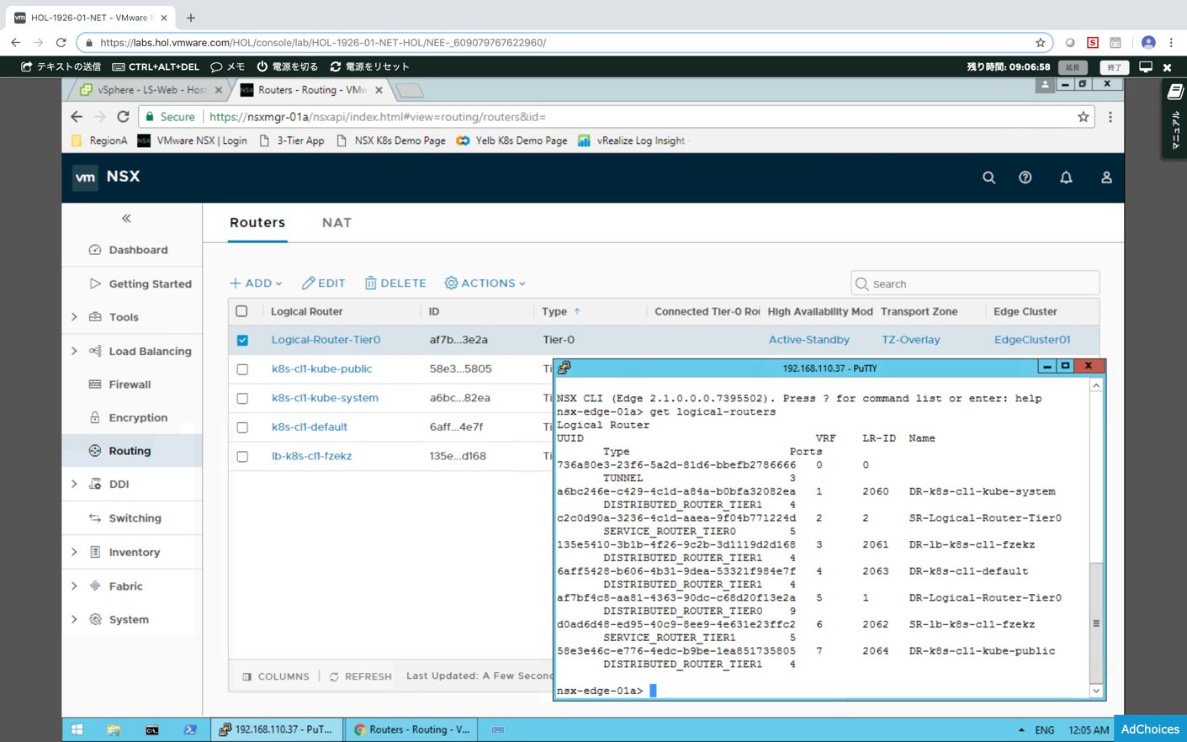The width and height of the screenshot is (1187, 742).
Task: Open the EdgeCluster01 link
Action: pos(1032,340)
